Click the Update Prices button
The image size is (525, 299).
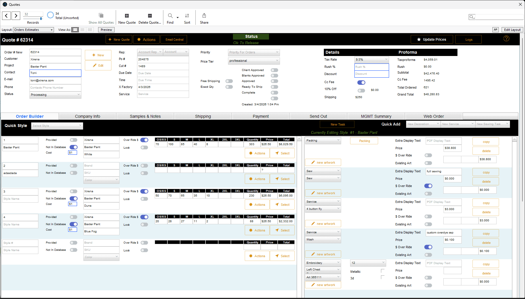click(x=431, y=40)
